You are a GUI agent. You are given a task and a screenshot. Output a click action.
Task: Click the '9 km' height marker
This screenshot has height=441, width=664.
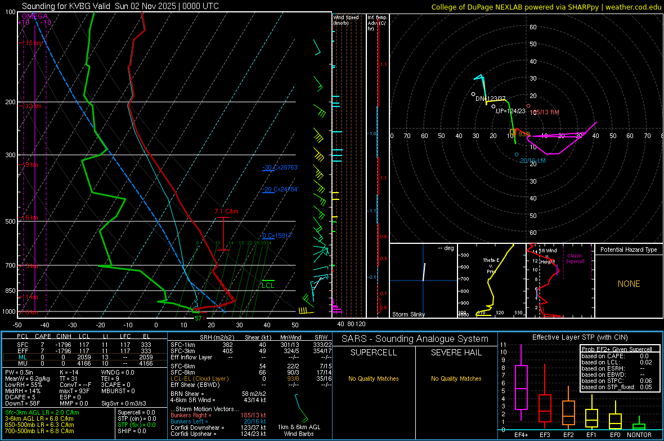pos(32,164)
